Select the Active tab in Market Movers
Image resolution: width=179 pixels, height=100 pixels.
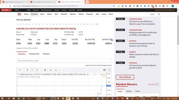point(120,91)
